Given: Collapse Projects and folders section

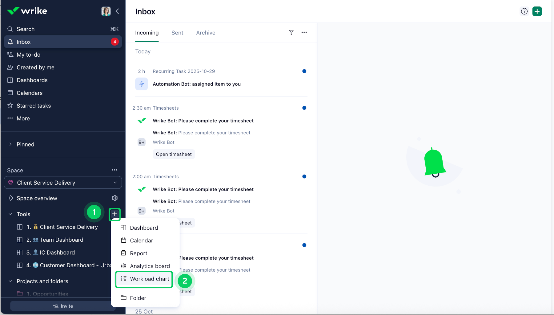Looking at the screenshot, I should tap(10, 281).
